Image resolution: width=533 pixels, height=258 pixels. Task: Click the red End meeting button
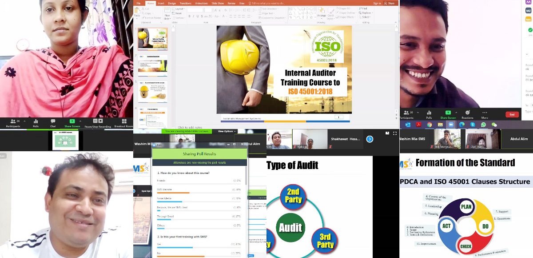(x=512, y=114)
